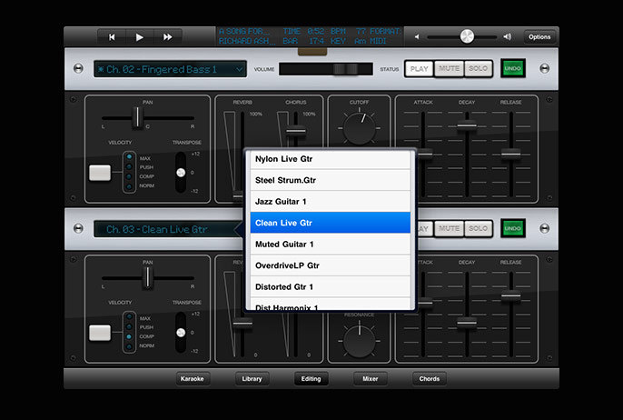Choose Muted Guitar 1 from the list
This screenshot has height=420, width=623.
click(331, 245)
